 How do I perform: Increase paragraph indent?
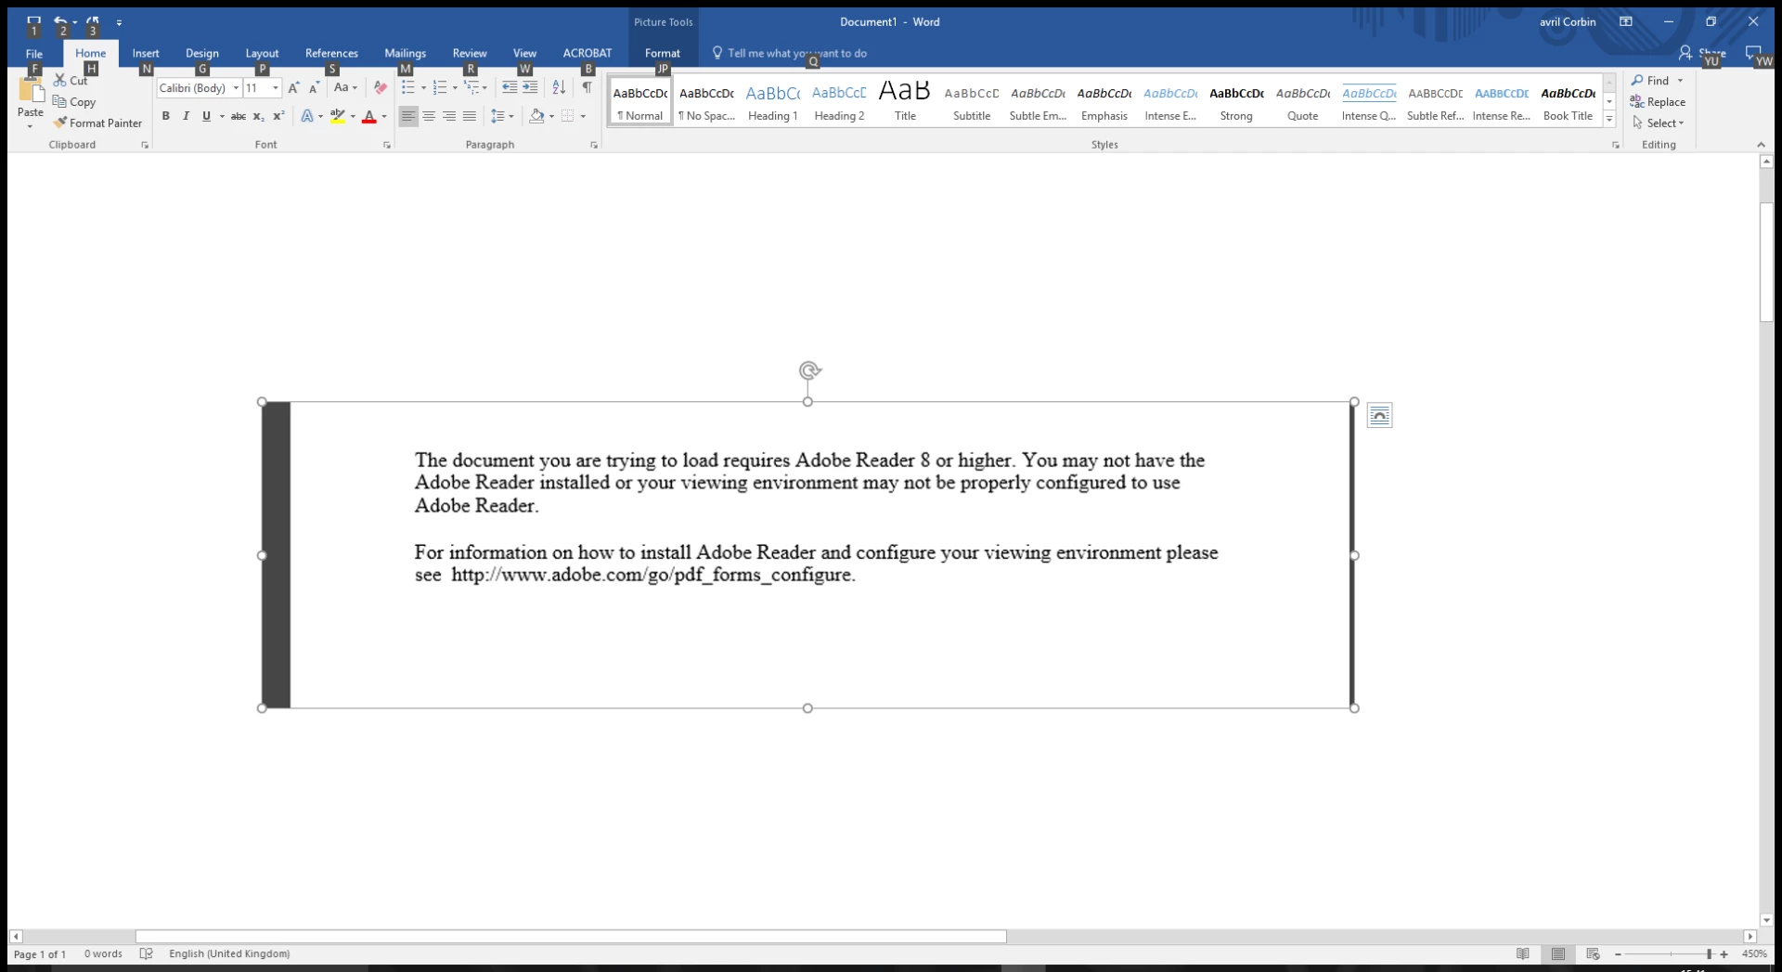tap(530, 87)
